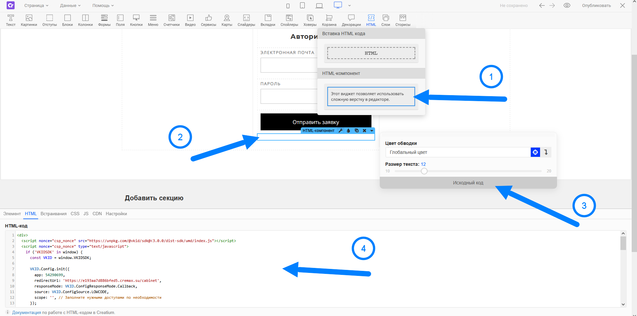The height and width of the screenshot is (316, 637).
Task: Open the Поля tool
Action: pos(120,20)
